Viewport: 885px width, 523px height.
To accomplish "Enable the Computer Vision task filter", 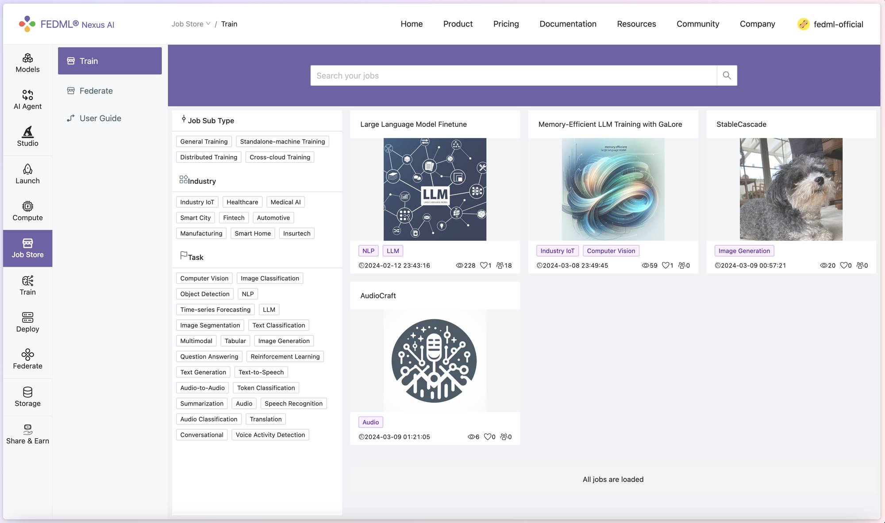I will [x=204, y=278].
